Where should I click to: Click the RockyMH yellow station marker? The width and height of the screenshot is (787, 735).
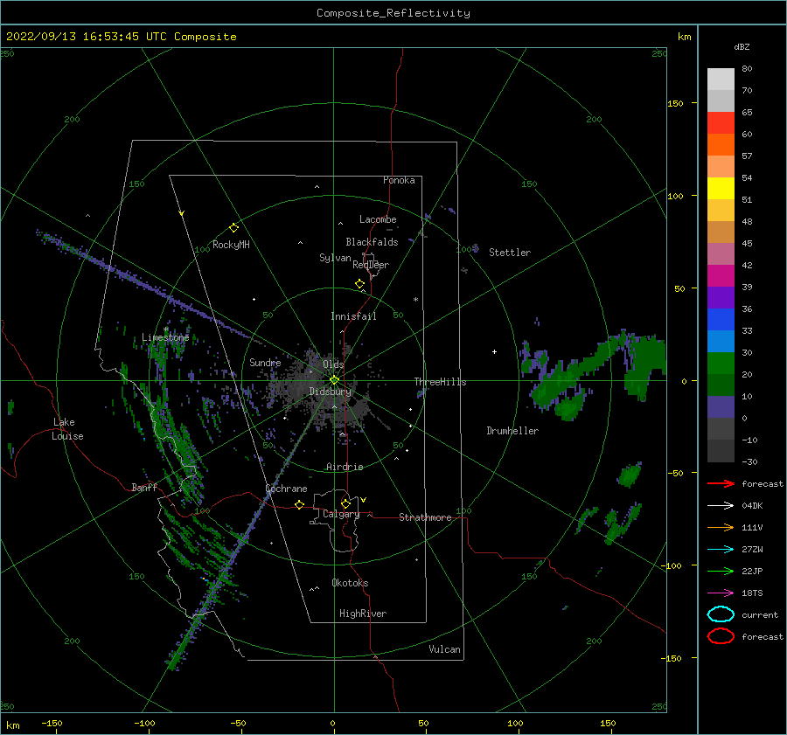pos(233,228)
